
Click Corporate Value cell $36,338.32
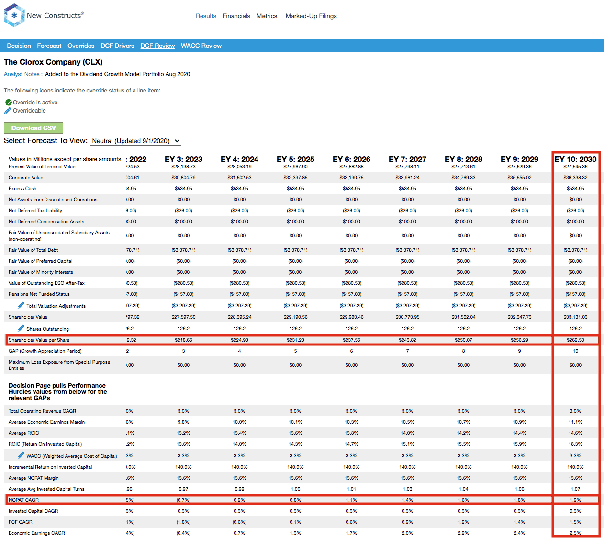(x=575, y=178)
